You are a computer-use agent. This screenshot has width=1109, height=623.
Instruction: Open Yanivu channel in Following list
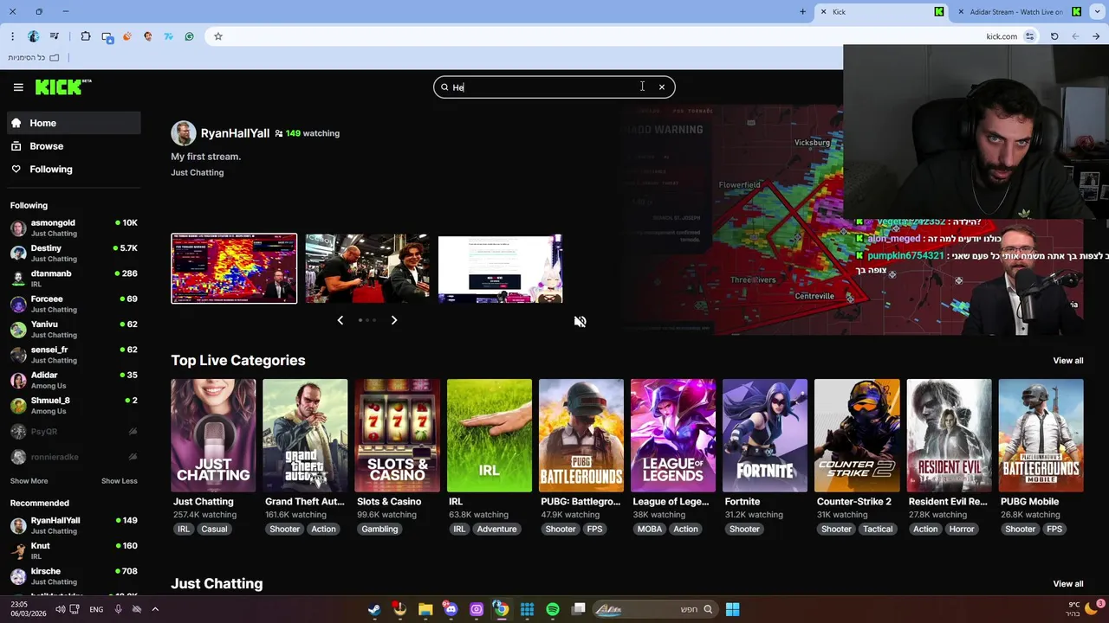click(x=75, y=329)
